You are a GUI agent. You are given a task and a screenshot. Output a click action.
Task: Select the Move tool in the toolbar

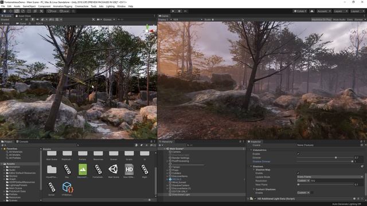(10, 11)
